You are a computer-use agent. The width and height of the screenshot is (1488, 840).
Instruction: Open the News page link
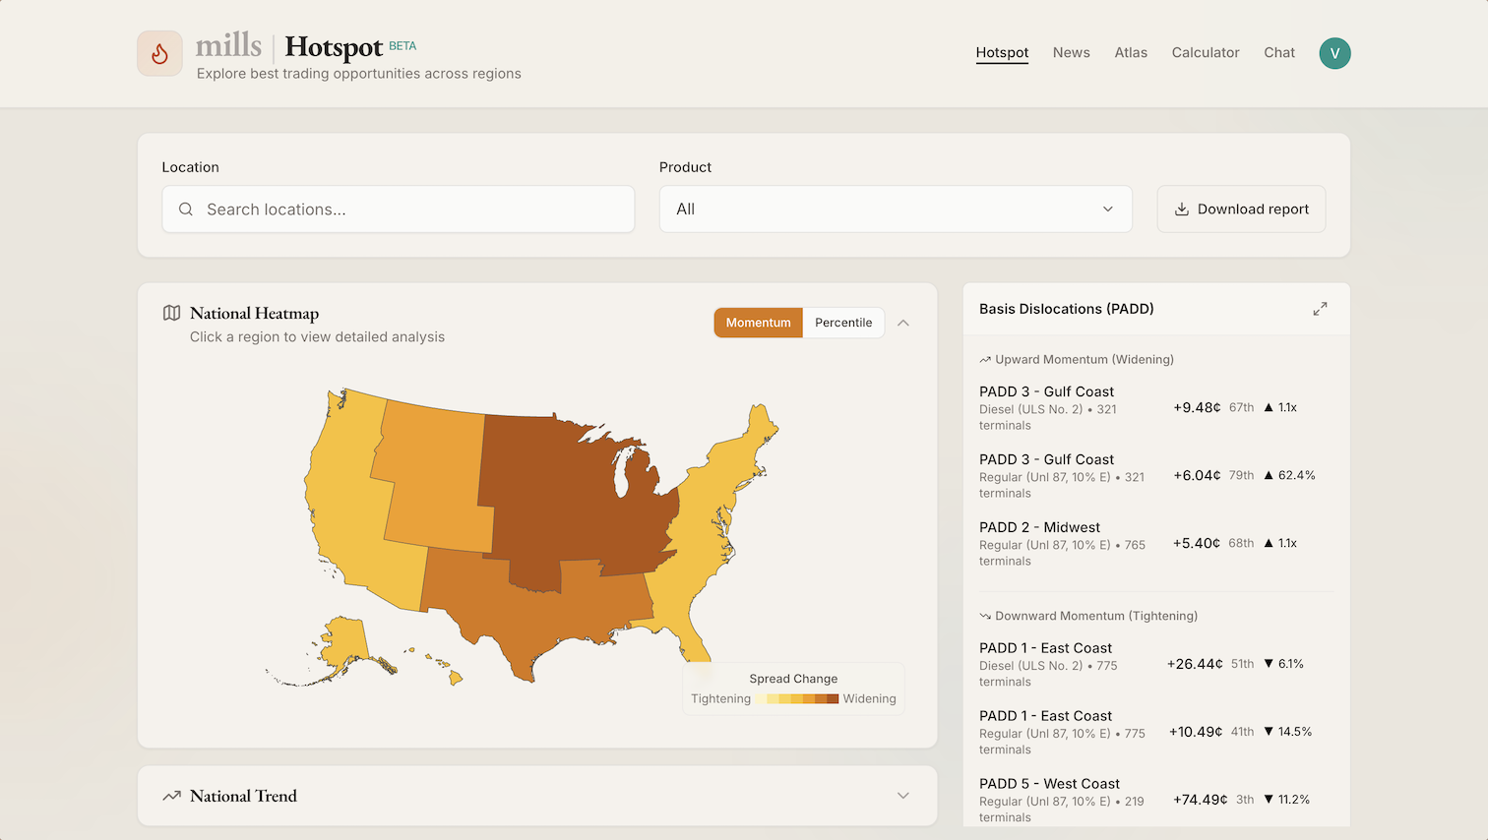click(x=1071, y=53)
